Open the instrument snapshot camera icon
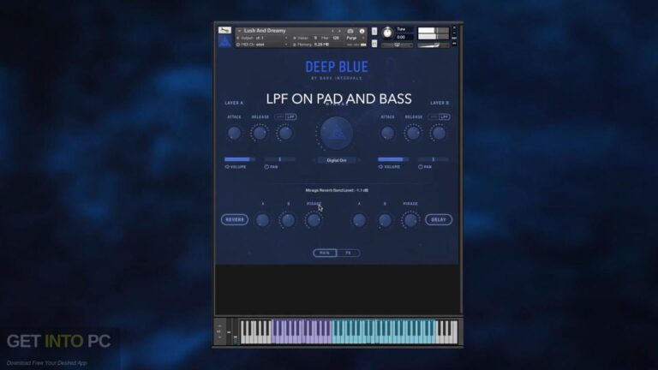The width and height of the screenshot is (658, 370). 350,31
